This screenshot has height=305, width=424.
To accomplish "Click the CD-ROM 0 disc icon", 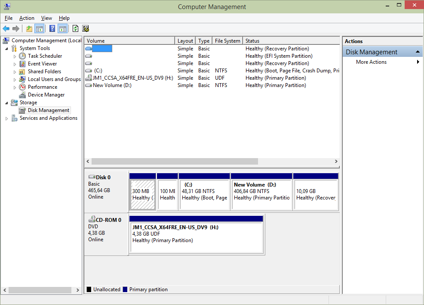I will pyautogui.click(x=92, y=219).
